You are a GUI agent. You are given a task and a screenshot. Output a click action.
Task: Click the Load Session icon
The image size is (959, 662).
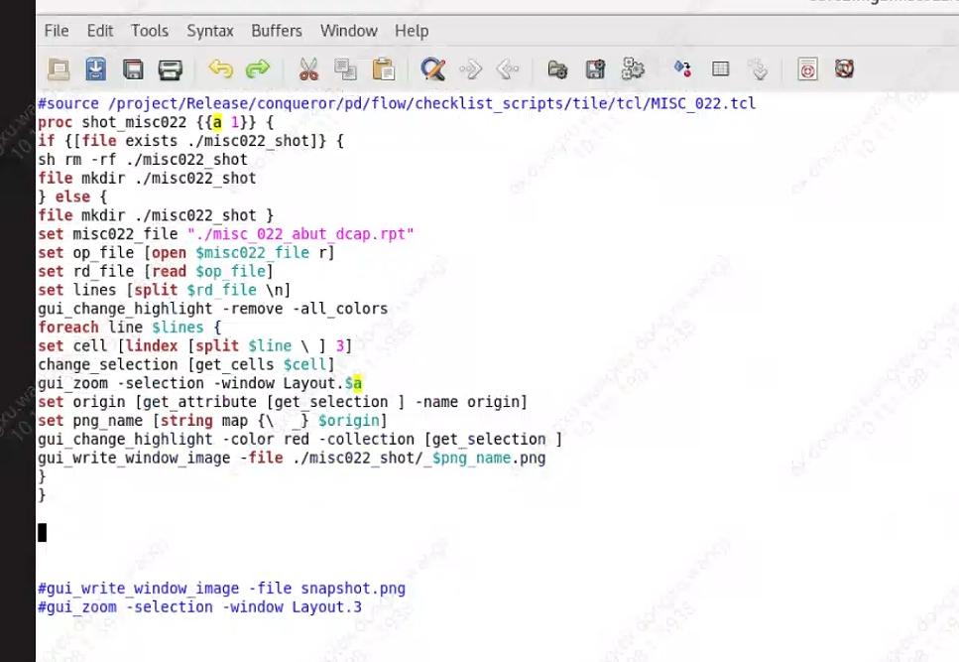[x=557, y=69]
